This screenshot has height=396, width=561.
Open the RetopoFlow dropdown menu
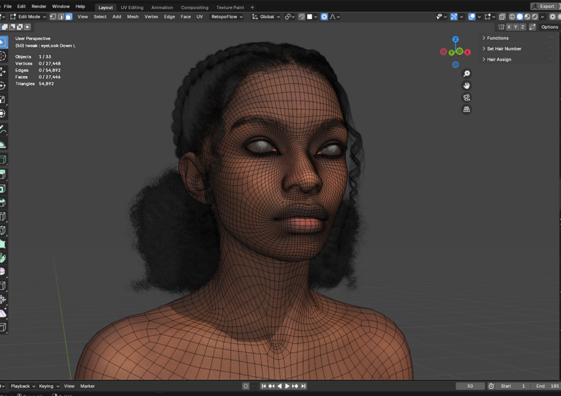226,16
